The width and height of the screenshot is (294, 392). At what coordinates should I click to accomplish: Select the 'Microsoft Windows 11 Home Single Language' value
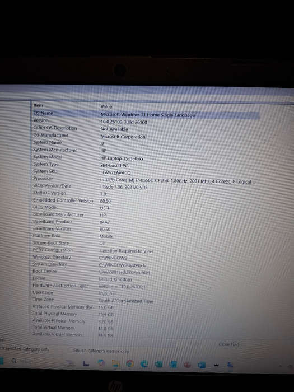147,115
